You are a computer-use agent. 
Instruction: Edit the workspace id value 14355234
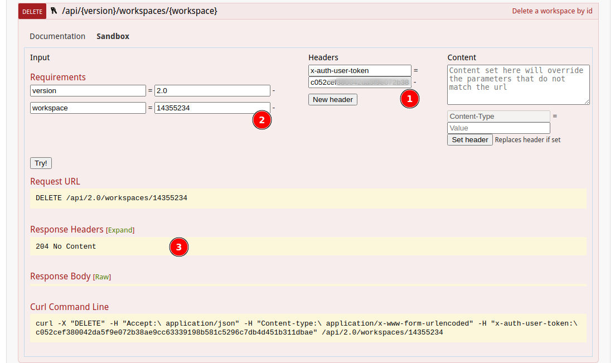point(212,108)
